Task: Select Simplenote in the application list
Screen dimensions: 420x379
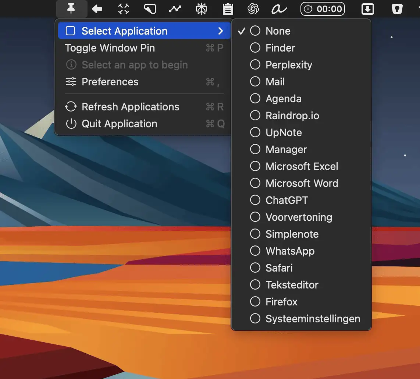Action: click(x=301, y=234)
